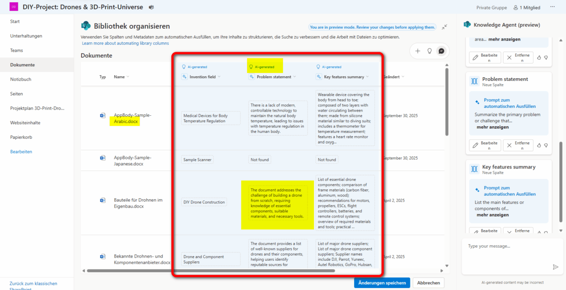Open the Name column header dropdown

128,77
